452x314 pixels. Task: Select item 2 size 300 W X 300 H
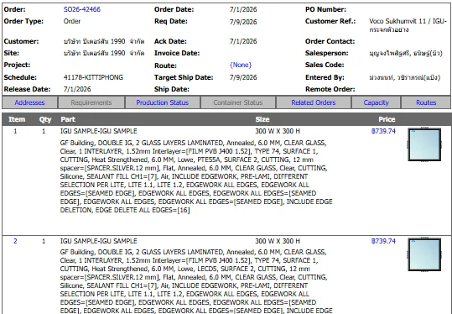point(278,241)
